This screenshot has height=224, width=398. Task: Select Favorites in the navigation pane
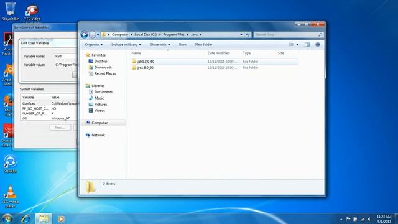pos(98,55)
